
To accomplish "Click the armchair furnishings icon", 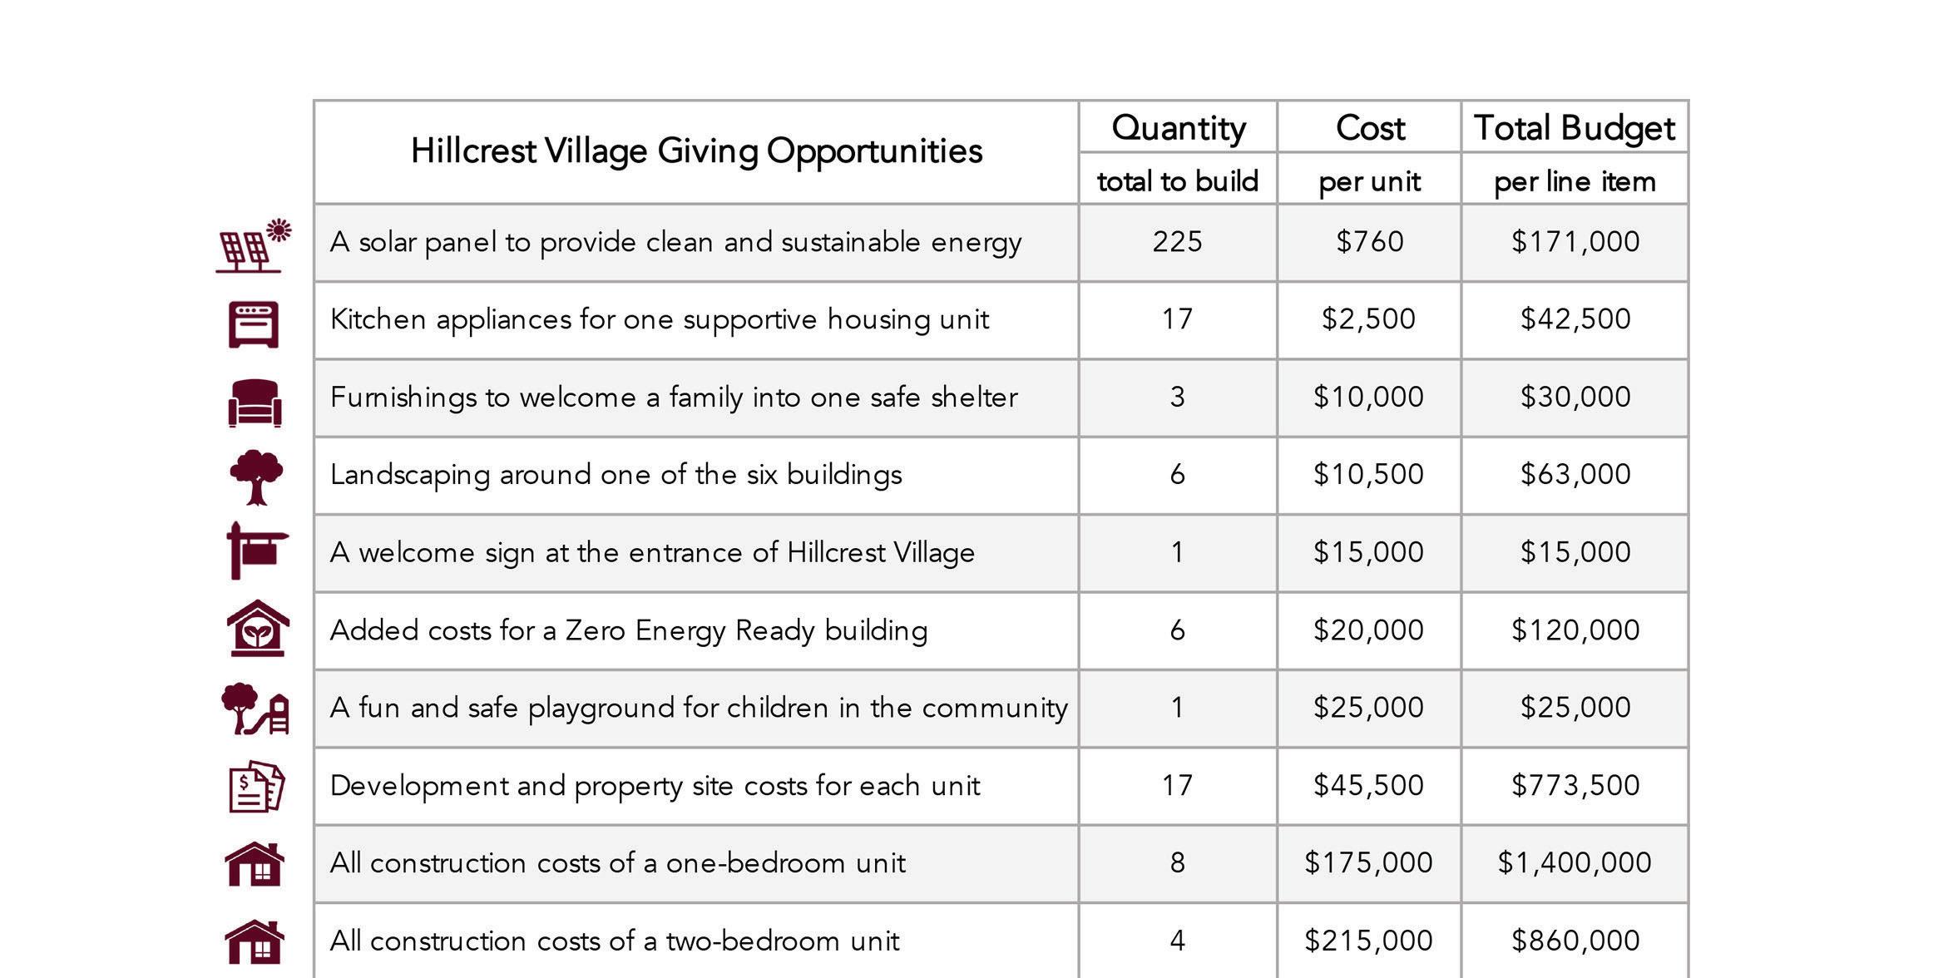I will tap(255, 403).
